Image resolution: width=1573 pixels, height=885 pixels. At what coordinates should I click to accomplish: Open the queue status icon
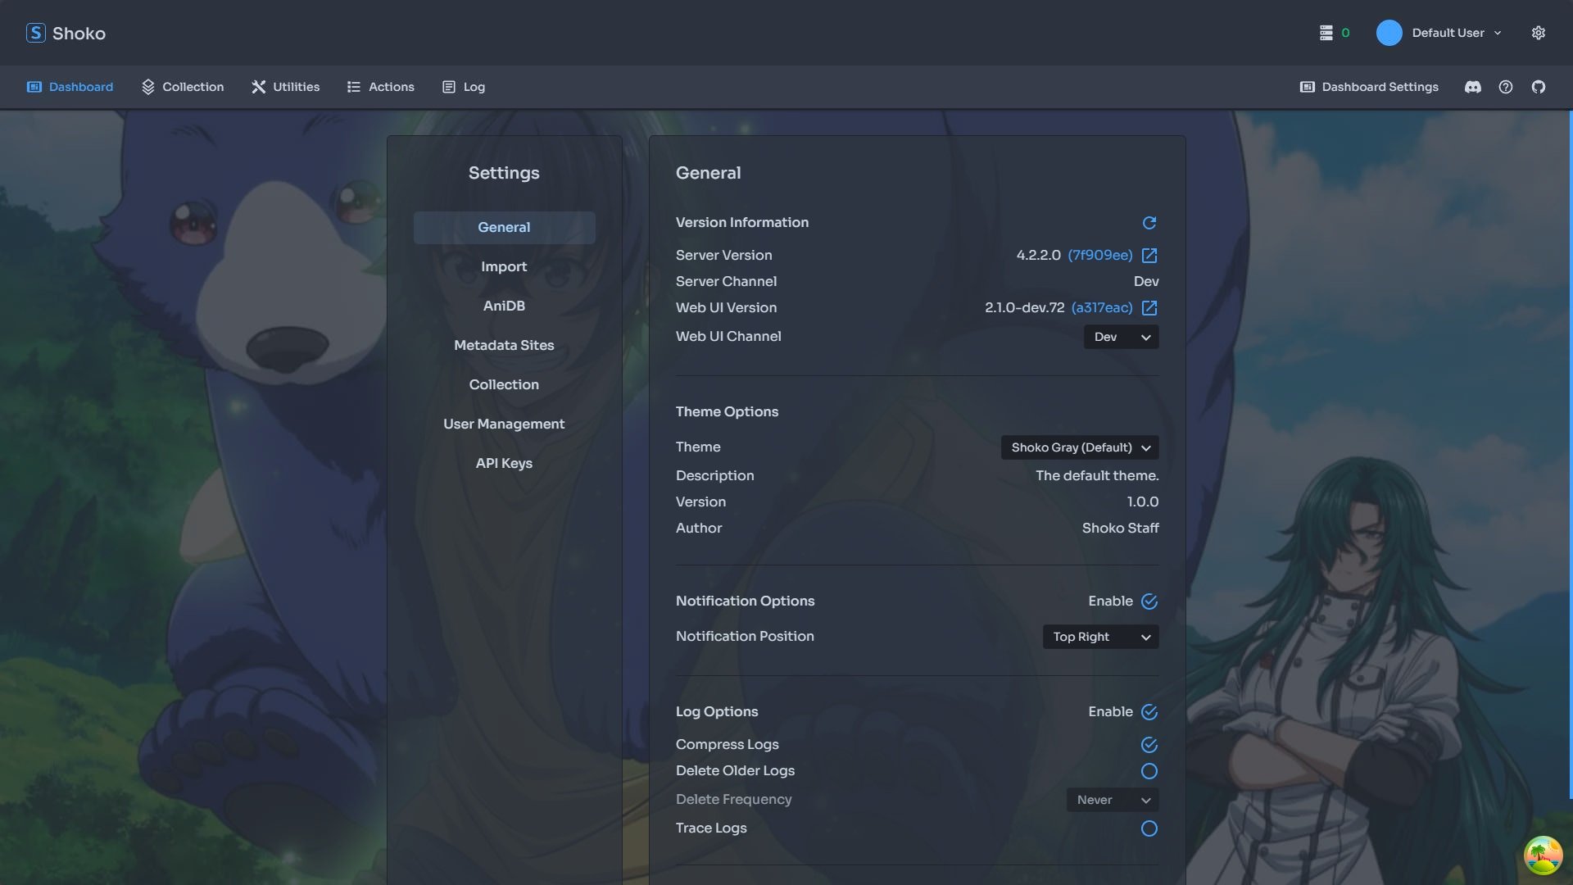1326,33
